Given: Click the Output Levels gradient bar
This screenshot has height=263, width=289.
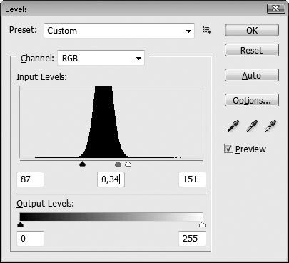Looking at the screenshot, I should (111, 217).
